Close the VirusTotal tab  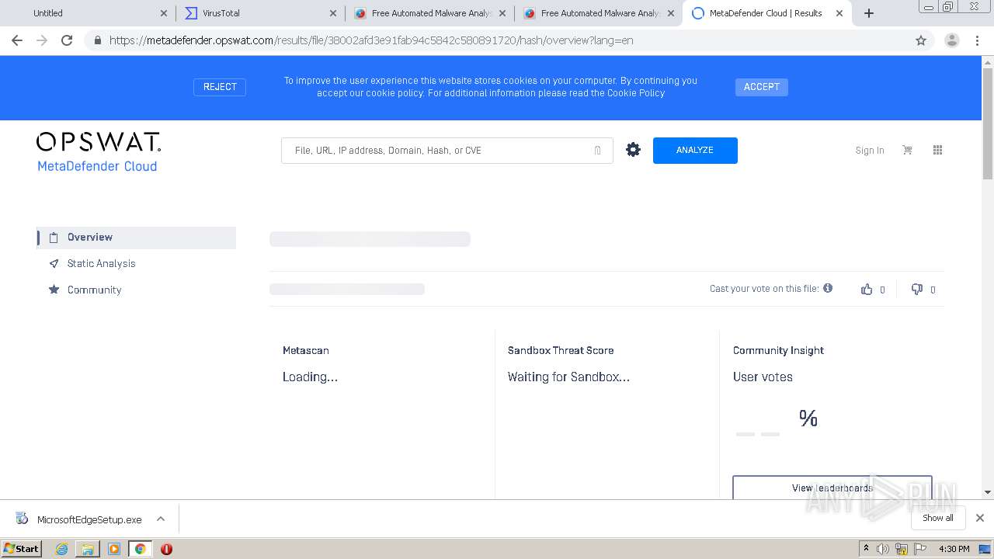coord(333,13)
